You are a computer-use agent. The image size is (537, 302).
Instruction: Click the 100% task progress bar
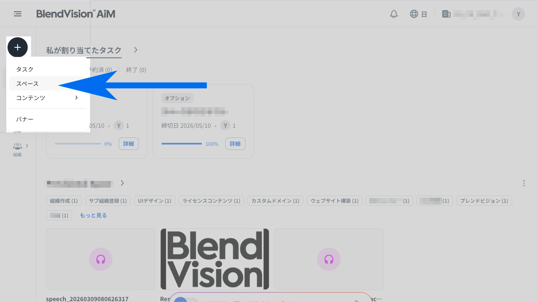(182, 144)
